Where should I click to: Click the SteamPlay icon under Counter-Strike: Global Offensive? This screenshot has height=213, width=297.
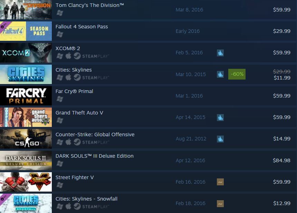tap(92, 142)
